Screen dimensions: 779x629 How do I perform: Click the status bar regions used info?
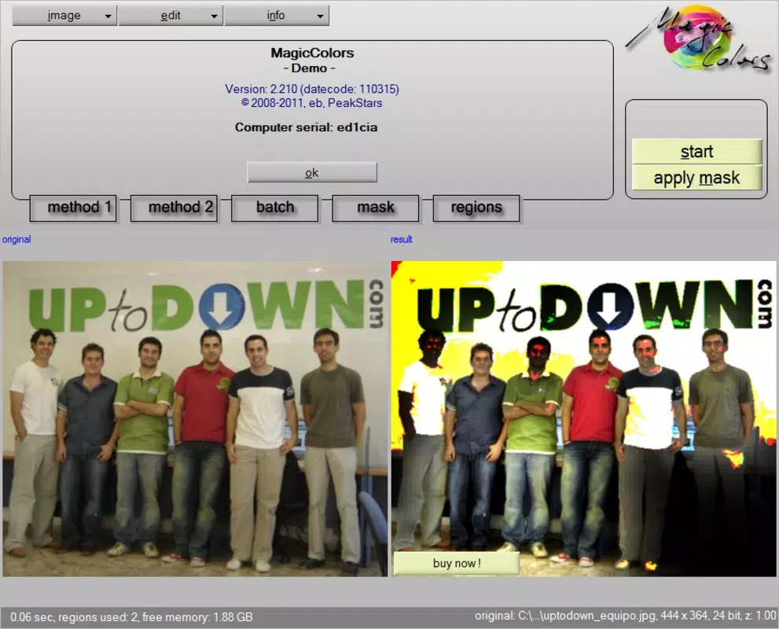[x=131, y=617]
